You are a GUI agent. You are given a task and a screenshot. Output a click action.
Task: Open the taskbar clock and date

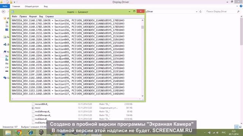point(234,133)
